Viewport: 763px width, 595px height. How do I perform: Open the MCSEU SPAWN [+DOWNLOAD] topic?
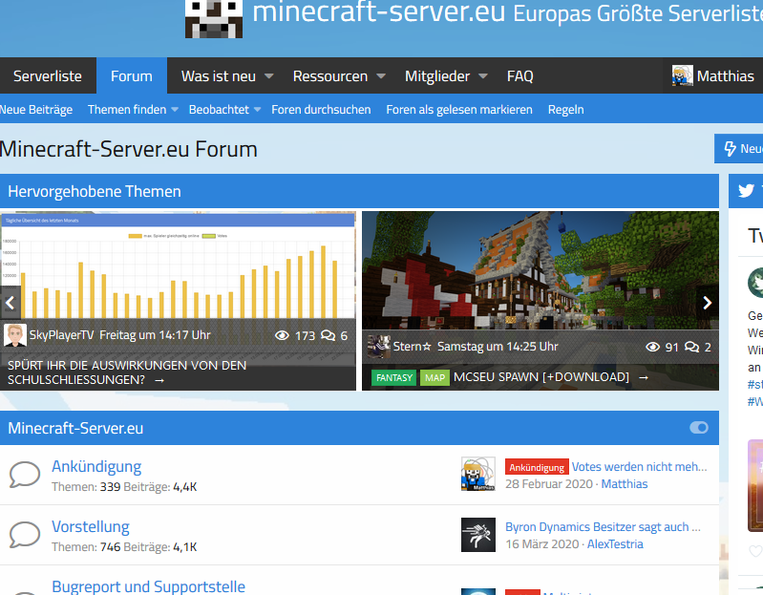(x=541, y=377)
